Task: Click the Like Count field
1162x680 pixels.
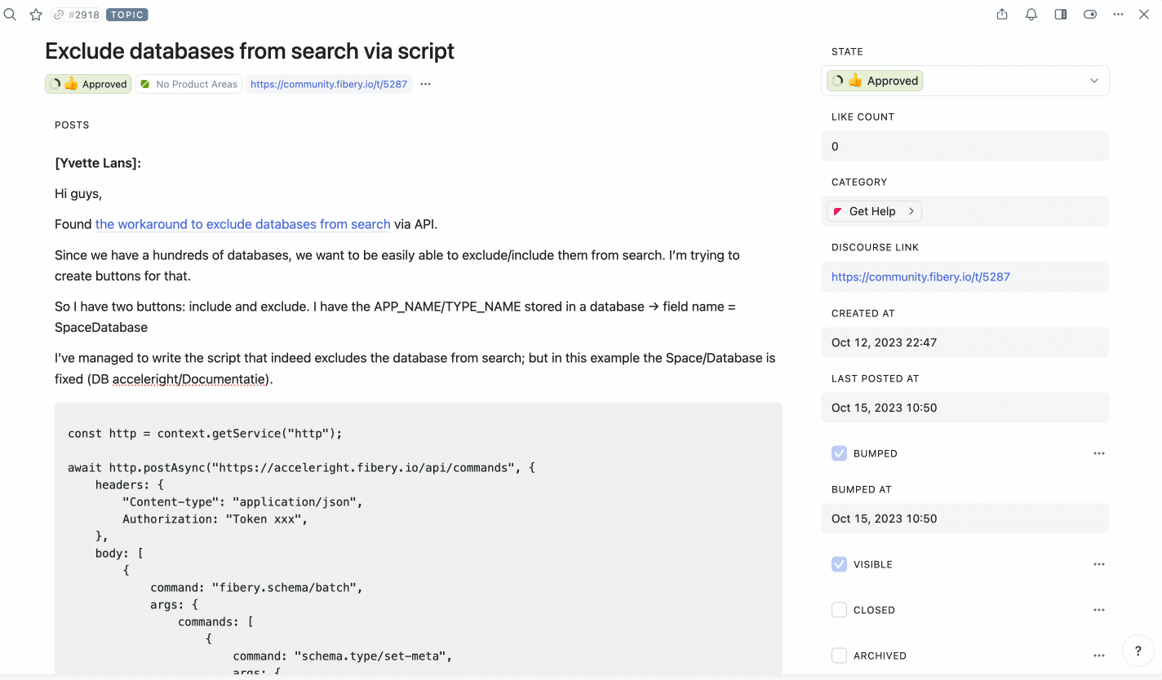Action: [965, 147]
